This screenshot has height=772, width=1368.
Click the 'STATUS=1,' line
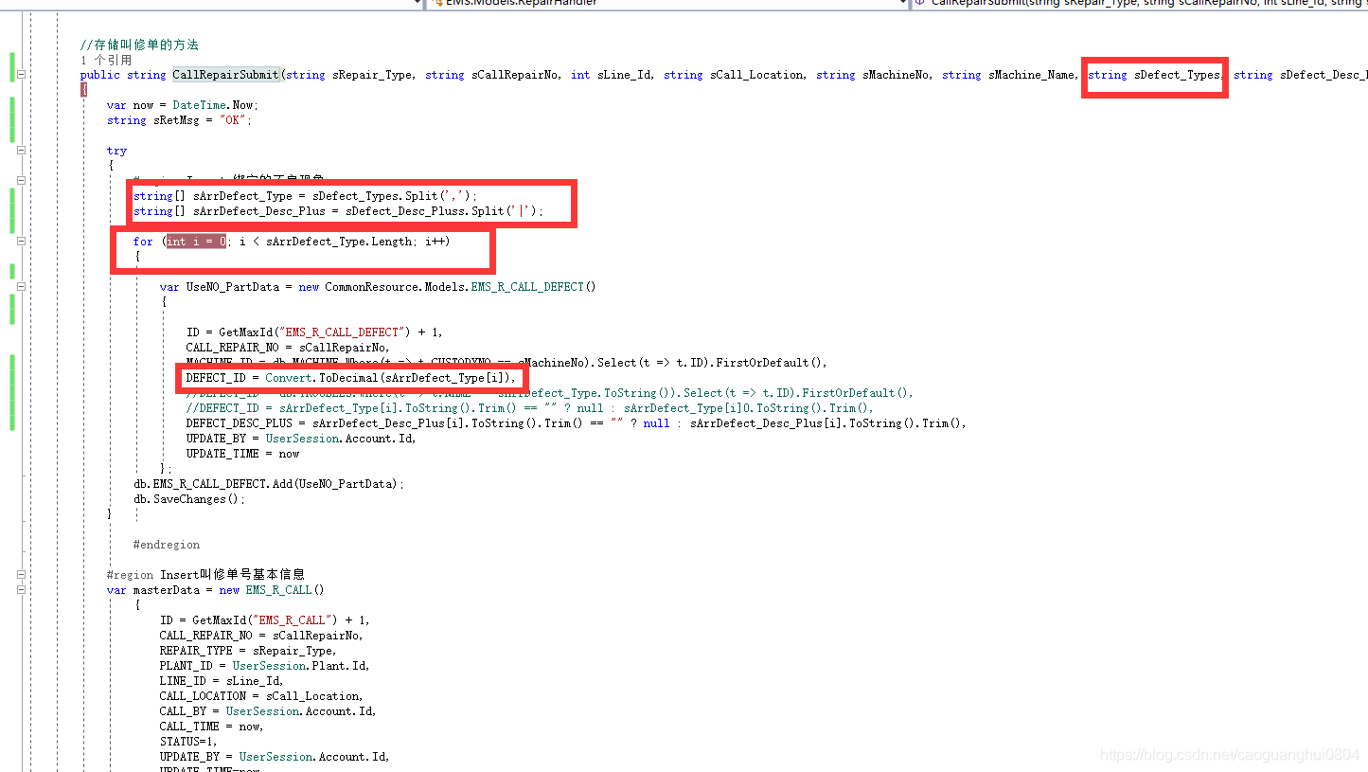pos(189,742)
